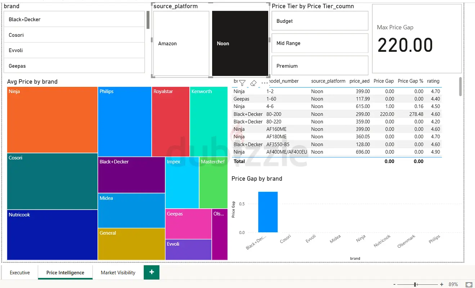
Task: Sort table by the model_number column header
Action: pyautogui.click(x=284, y=81)
